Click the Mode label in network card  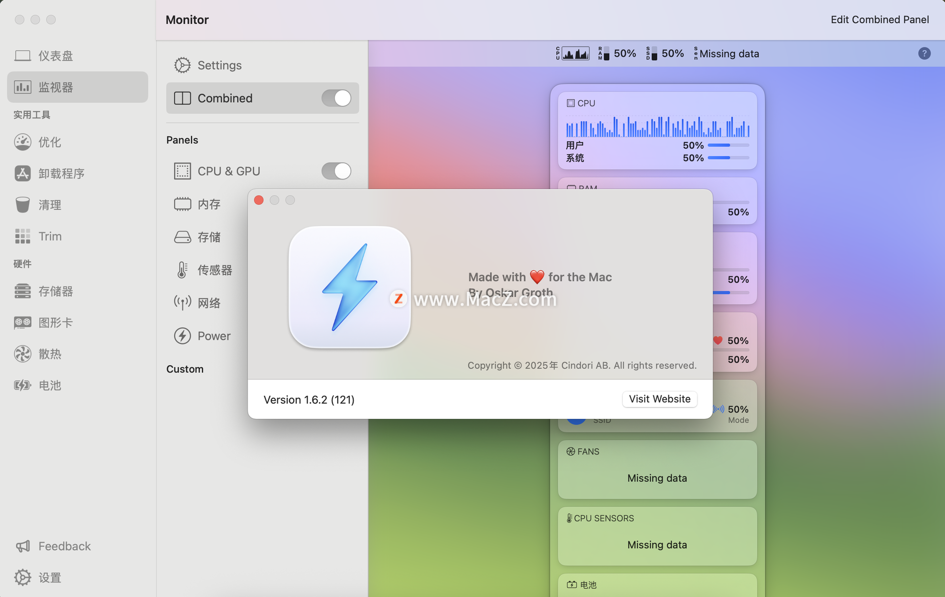point(738,420)
